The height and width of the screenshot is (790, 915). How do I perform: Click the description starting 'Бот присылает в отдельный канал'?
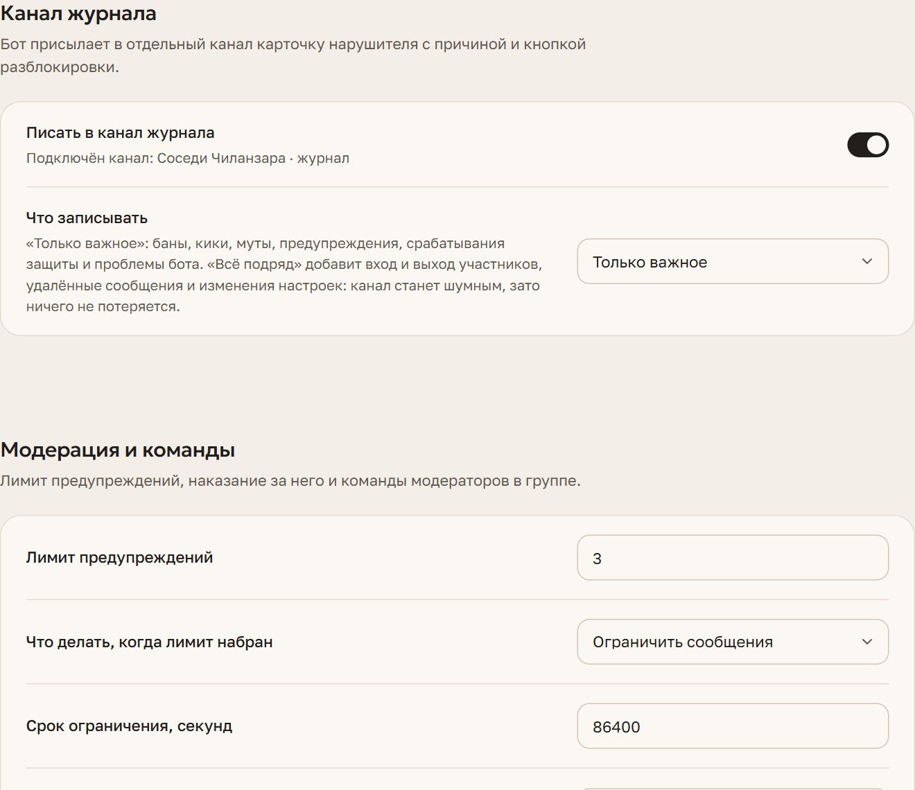click(293, 55)
